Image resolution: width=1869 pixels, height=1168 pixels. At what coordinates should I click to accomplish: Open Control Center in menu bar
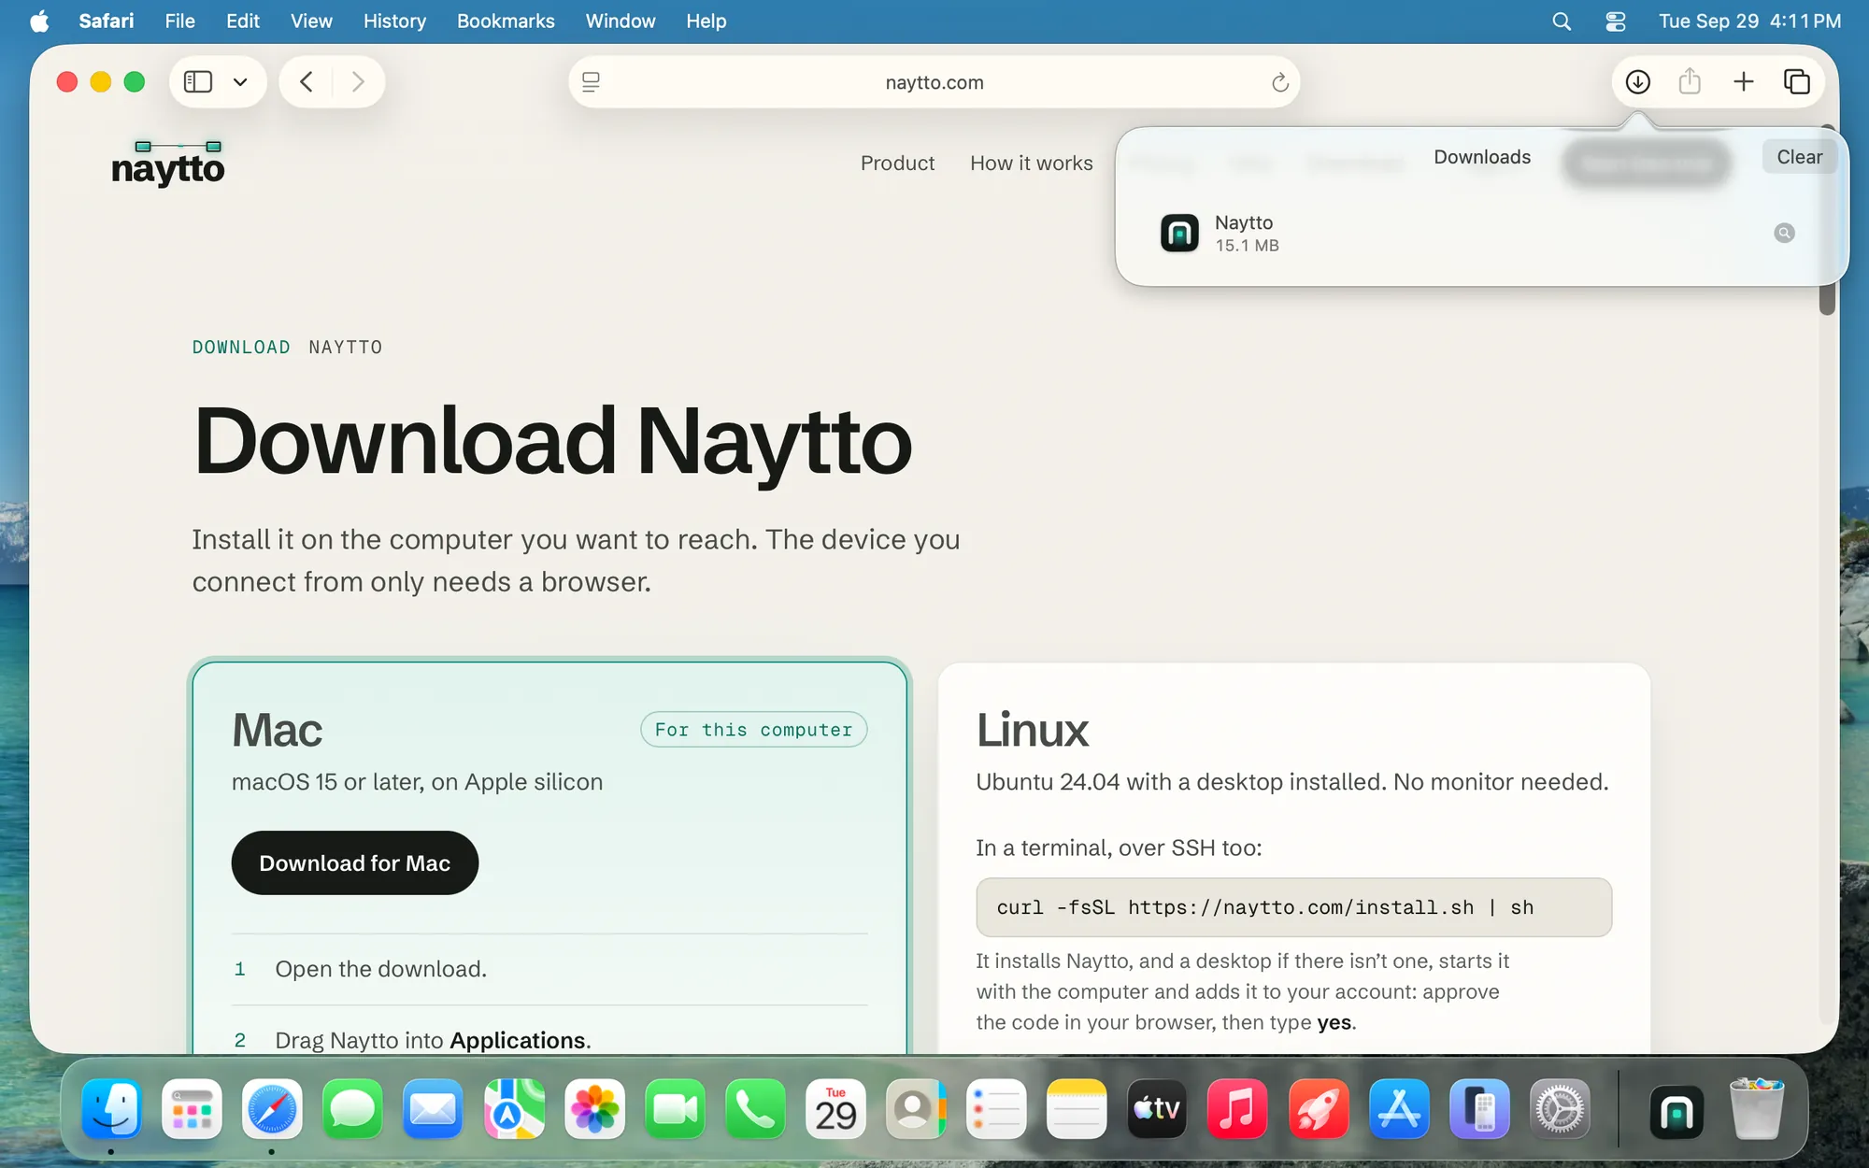tap(1615, 21)
